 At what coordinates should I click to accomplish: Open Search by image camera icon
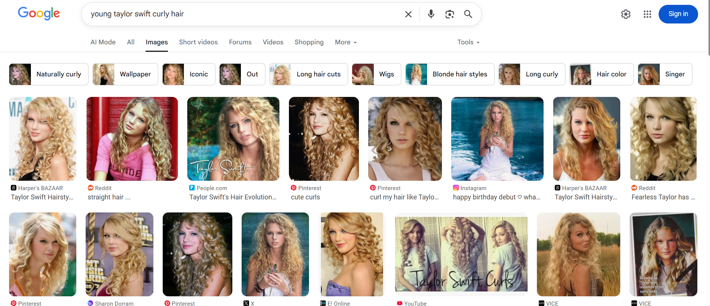click(x=450, y=14)
